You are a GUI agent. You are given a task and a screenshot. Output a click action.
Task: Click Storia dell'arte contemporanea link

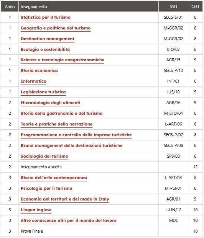click(54, 178)
